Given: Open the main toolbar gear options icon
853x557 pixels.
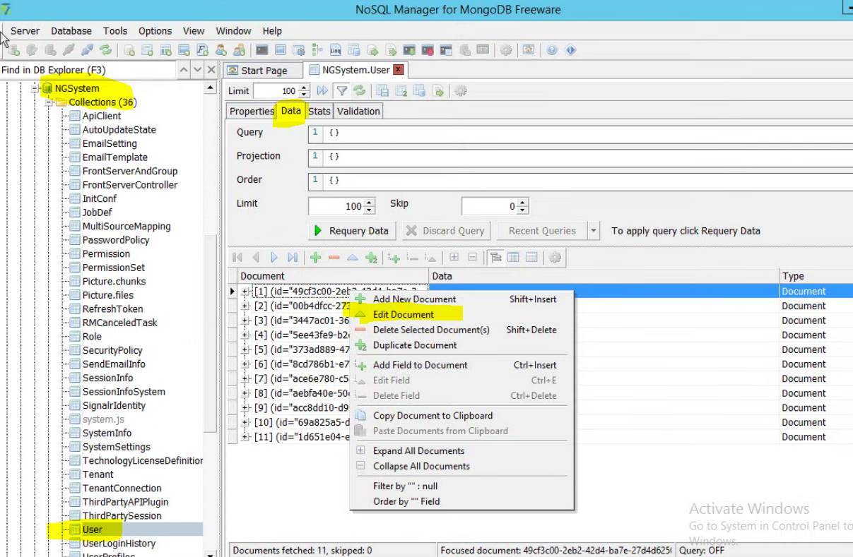Looking at the screenshot, I should pos(506,50).
